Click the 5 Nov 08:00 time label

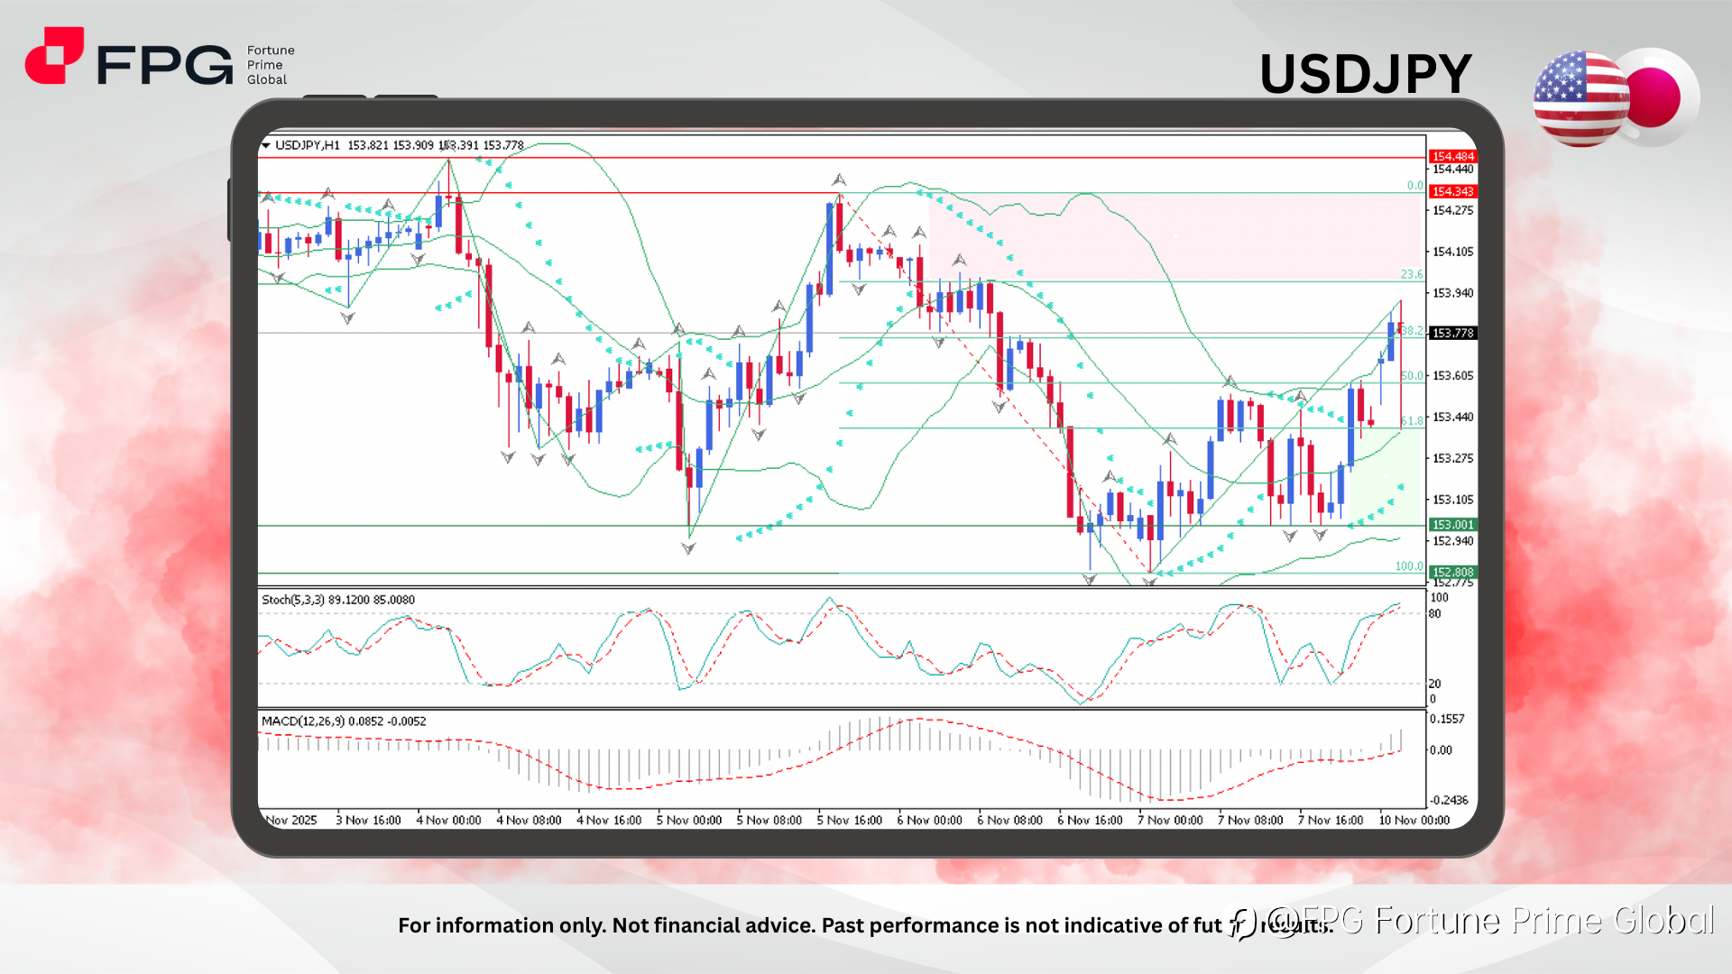[769, 821]
